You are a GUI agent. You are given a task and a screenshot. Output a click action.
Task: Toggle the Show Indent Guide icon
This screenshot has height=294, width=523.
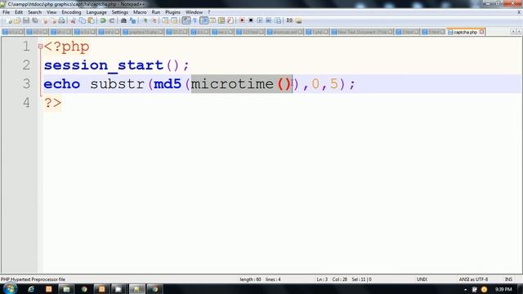(203, 20)
